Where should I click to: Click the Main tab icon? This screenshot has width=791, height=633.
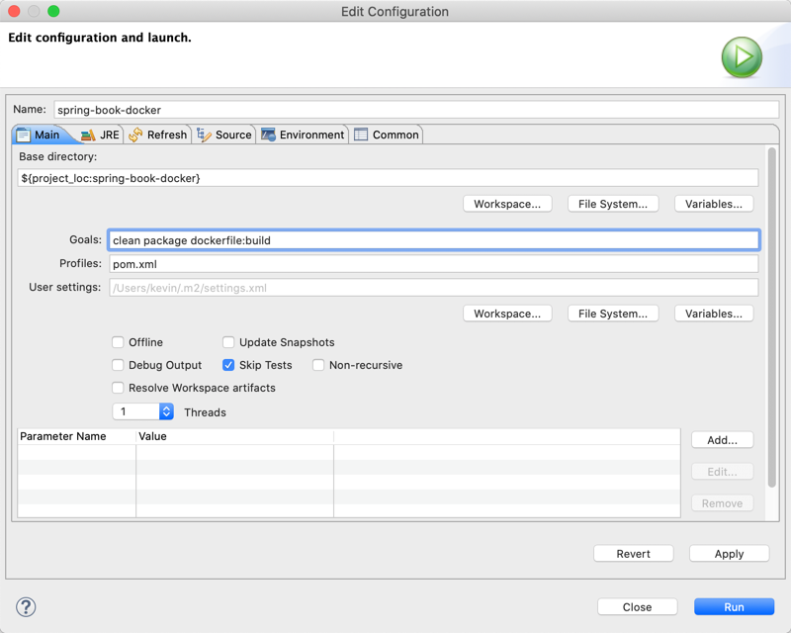(23, 135)
